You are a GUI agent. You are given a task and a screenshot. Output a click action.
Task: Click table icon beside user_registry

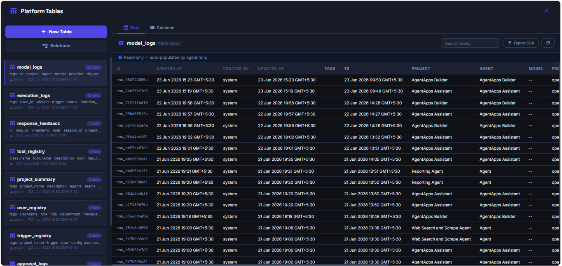(x=12, y=208)
